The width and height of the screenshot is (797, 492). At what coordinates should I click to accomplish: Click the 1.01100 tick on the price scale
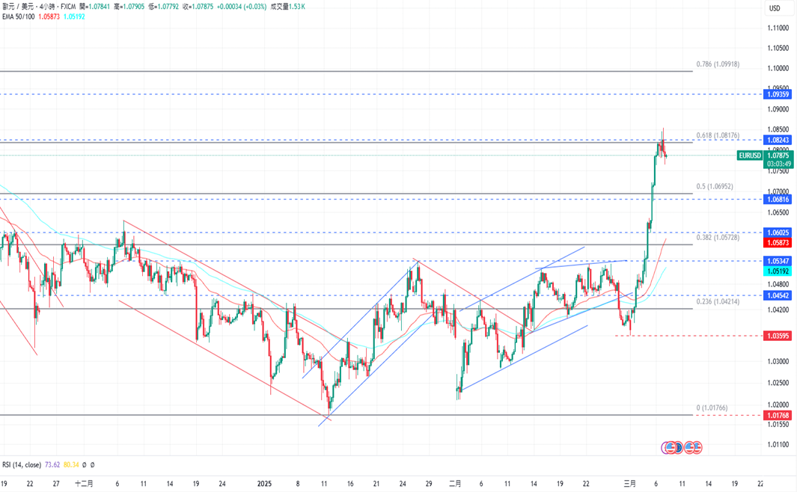click(778, 445)
